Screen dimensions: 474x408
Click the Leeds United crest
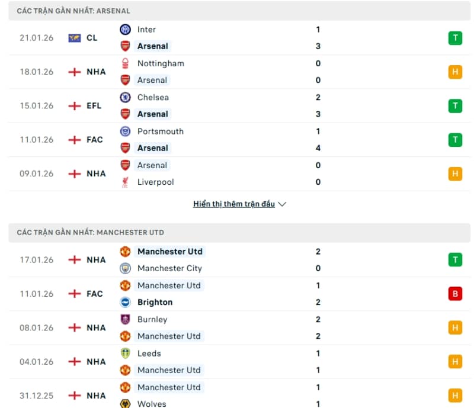tap(125, 353)
